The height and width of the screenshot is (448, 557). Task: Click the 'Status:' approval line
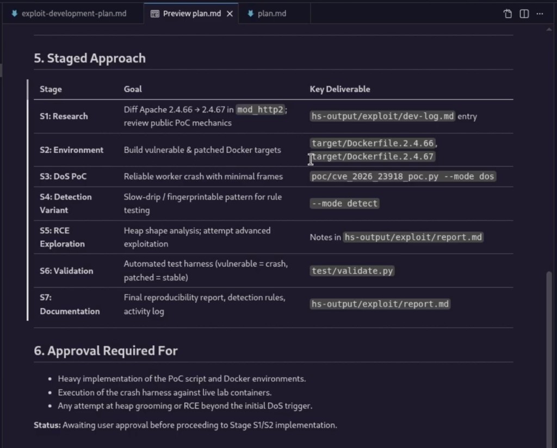185,425
